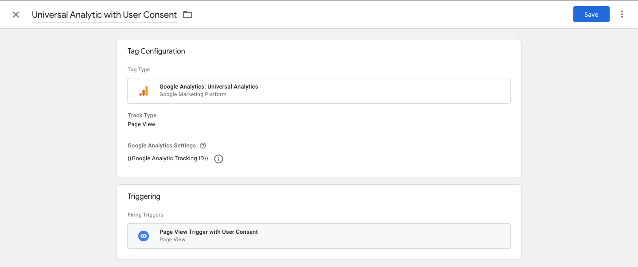Click the help icon beside Google Analytics Settings

coord(203,146)
